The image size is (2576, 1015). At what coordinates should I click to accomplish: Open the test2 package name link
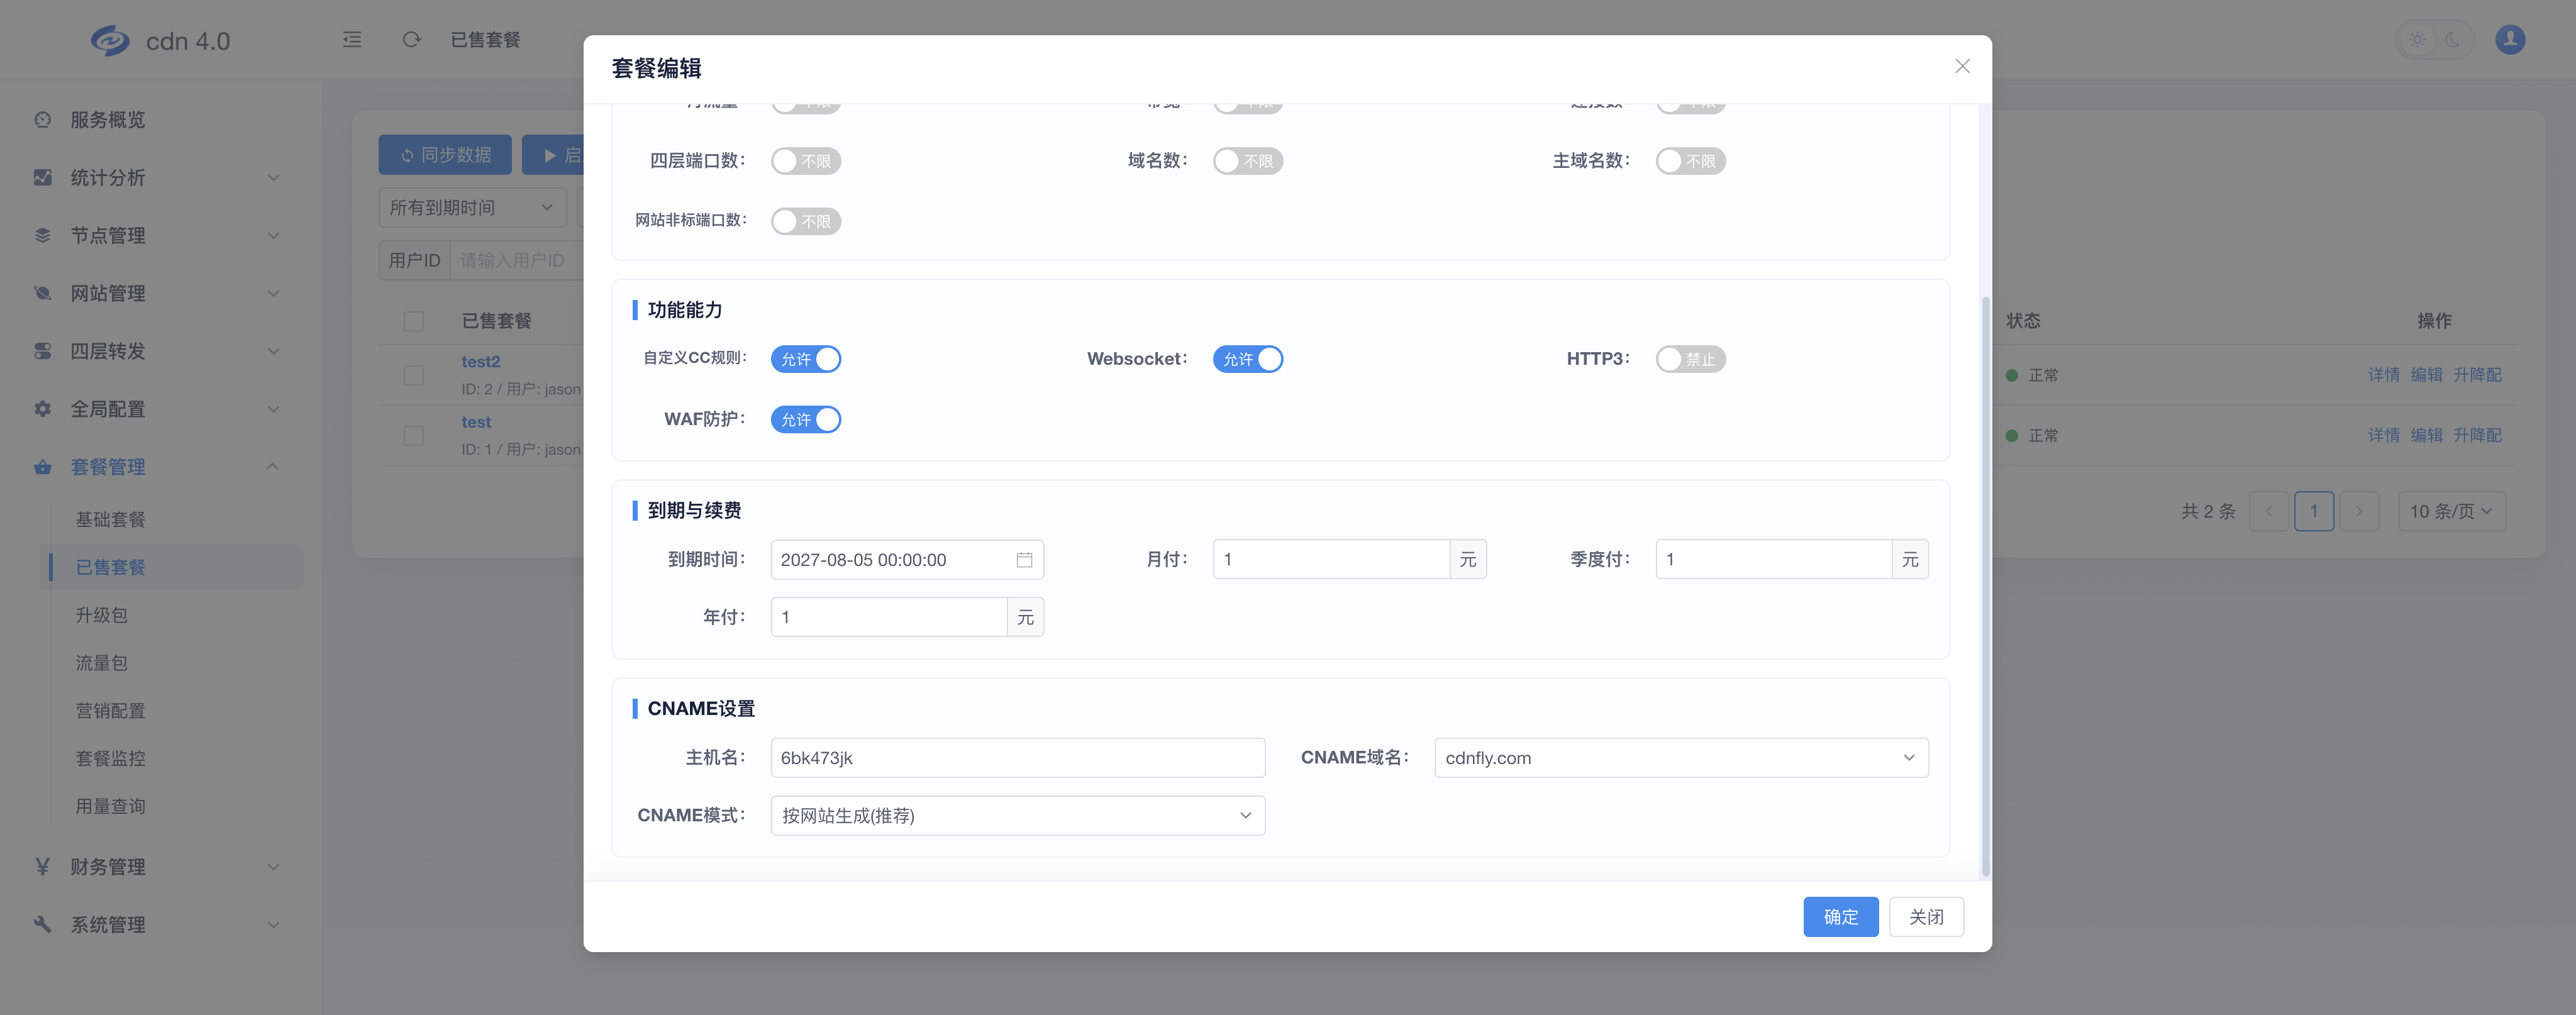click(x=481, y=362)
